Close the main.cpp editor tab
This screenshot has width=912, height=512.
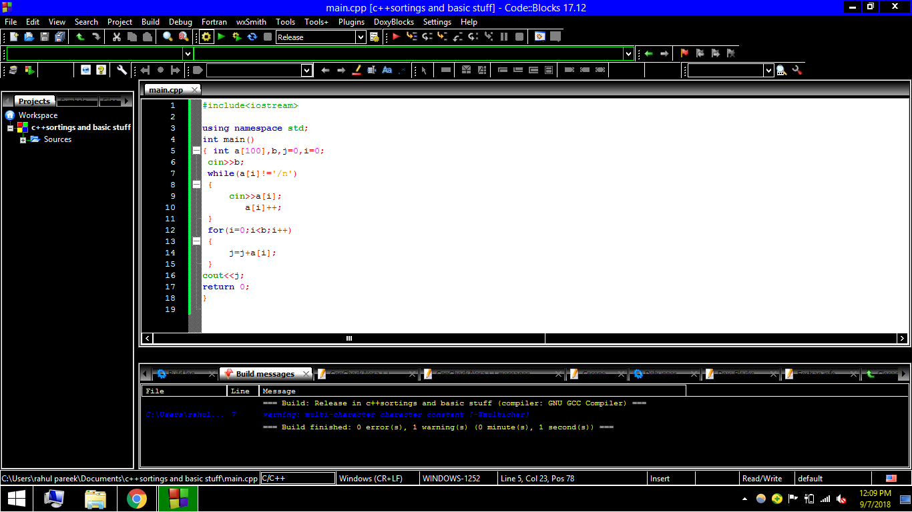pos(194,89)
